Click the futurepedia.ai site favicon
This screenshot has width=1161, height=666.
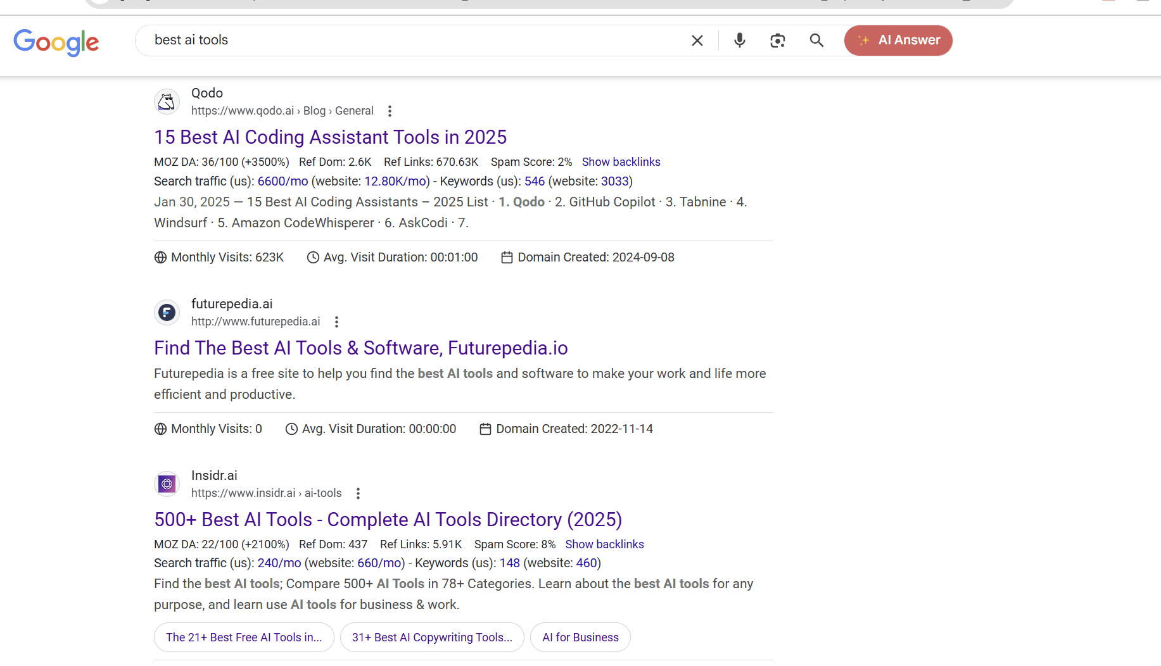tap(167, 312)
